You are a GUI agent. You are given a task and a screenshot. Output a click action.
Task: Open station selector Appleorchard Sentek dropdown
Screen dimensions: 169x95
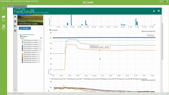30,24
